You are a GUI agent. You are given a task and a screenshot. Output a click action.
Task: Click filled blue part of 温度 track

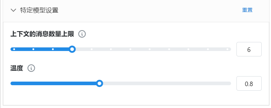pyautogui.click(x=53, y=83)
